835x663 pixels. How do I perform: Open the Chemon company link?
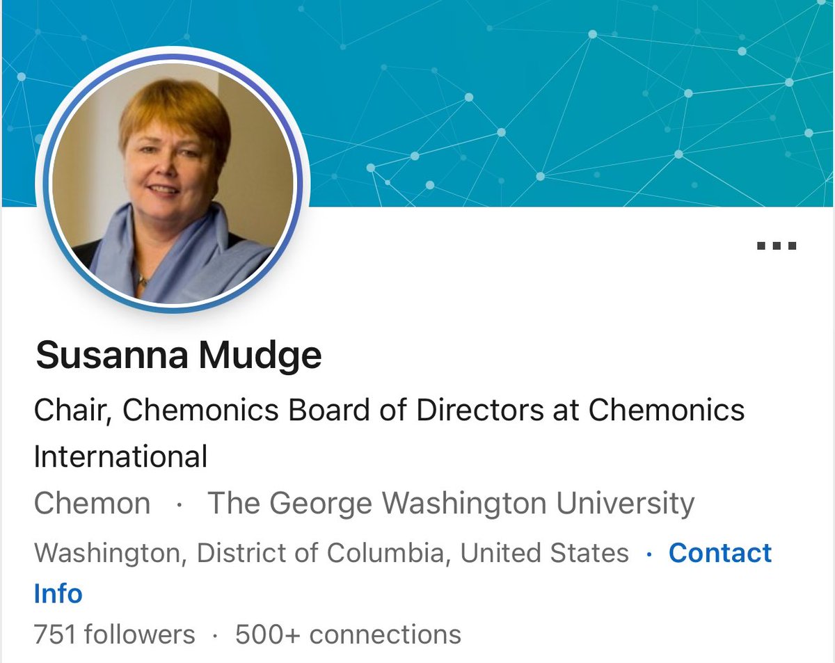pyautogui.click(x=92, y=503)
